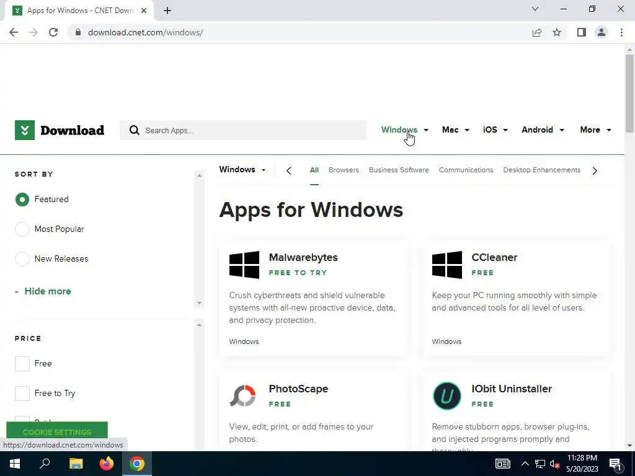635x476 pixels.
Task: Open taskbar search magnifier
Action: pos(45,464)
